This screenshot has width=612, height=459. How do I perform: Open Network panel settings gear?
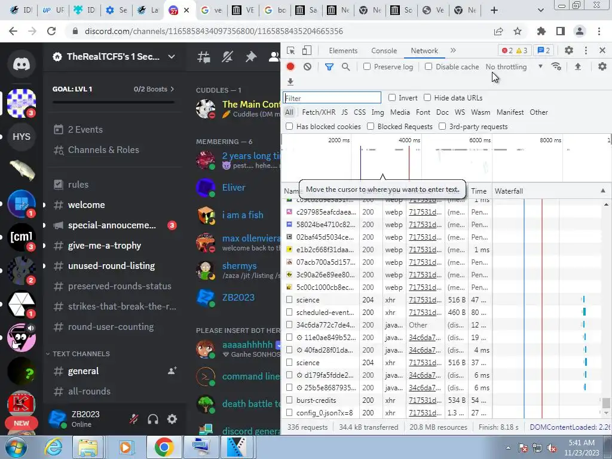(x=602, y=67)
